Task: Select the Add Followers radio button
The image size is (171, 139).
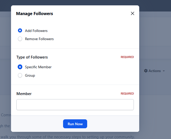Action: pos(20,31)
